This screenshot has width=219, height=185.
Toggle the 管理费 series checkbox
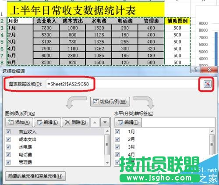(8, 162)
